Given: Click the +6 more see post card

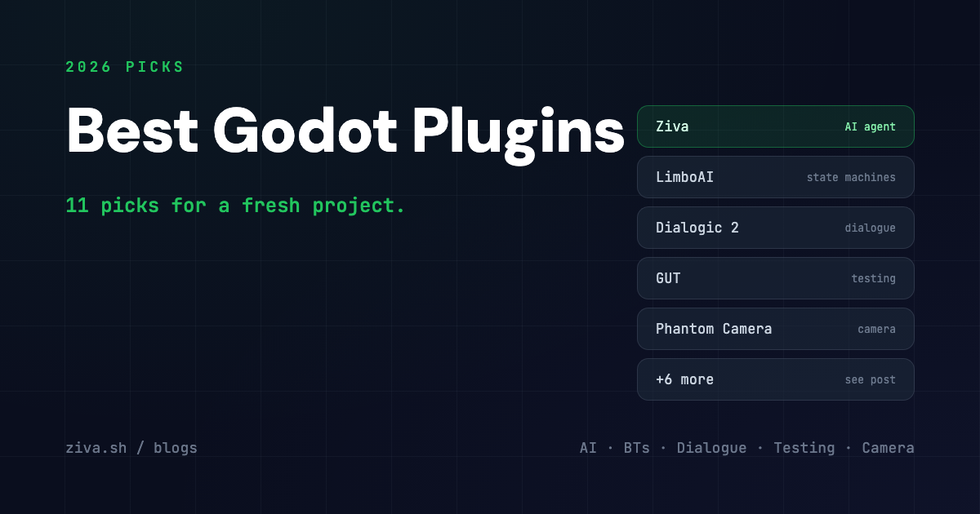Looking at the screenshot, I should coord(775,379).
